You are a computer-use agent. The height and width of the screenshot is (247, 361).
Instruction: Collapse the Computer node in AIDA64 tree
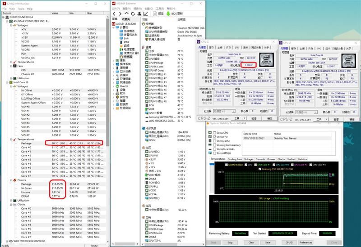pos(114,27)
